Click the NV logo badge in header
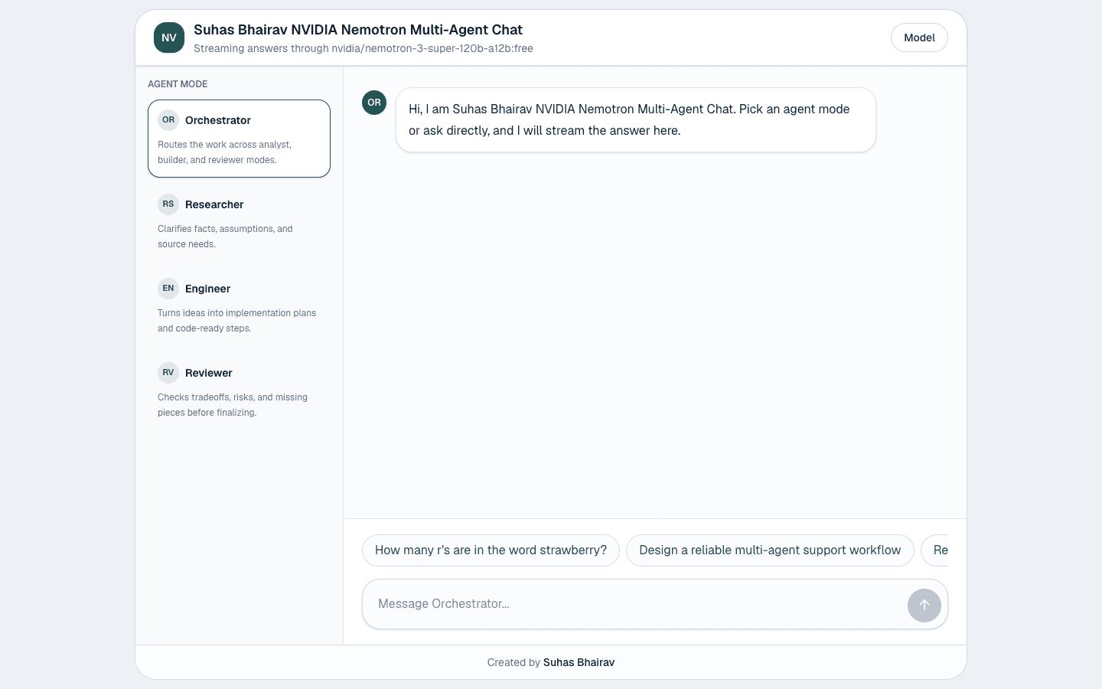1102x689 pixels. coord(169,38)
